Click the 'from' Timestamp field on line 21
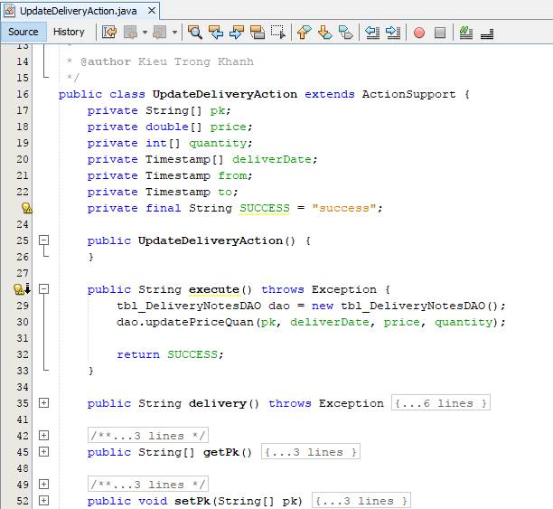The height and width of the screenshot is (509, 553). (232, 175)
